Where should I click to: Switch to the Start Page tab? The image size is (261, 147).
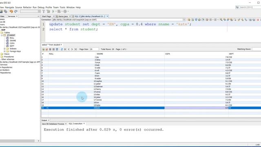[46, 16]
